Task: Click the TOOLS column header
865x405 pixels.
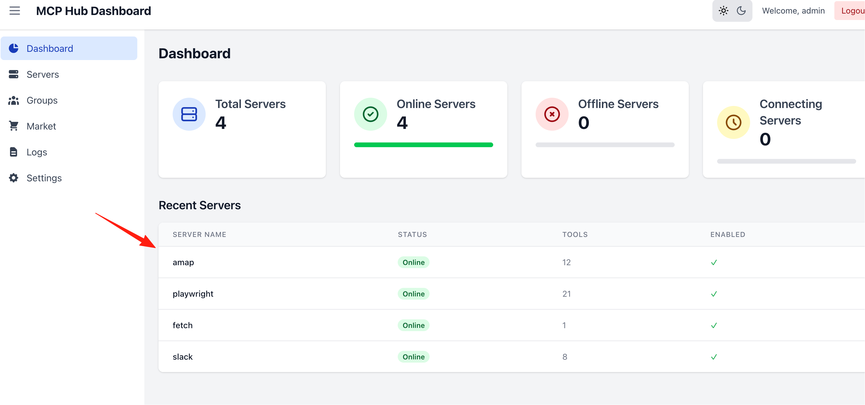Action: coord(575,235)
